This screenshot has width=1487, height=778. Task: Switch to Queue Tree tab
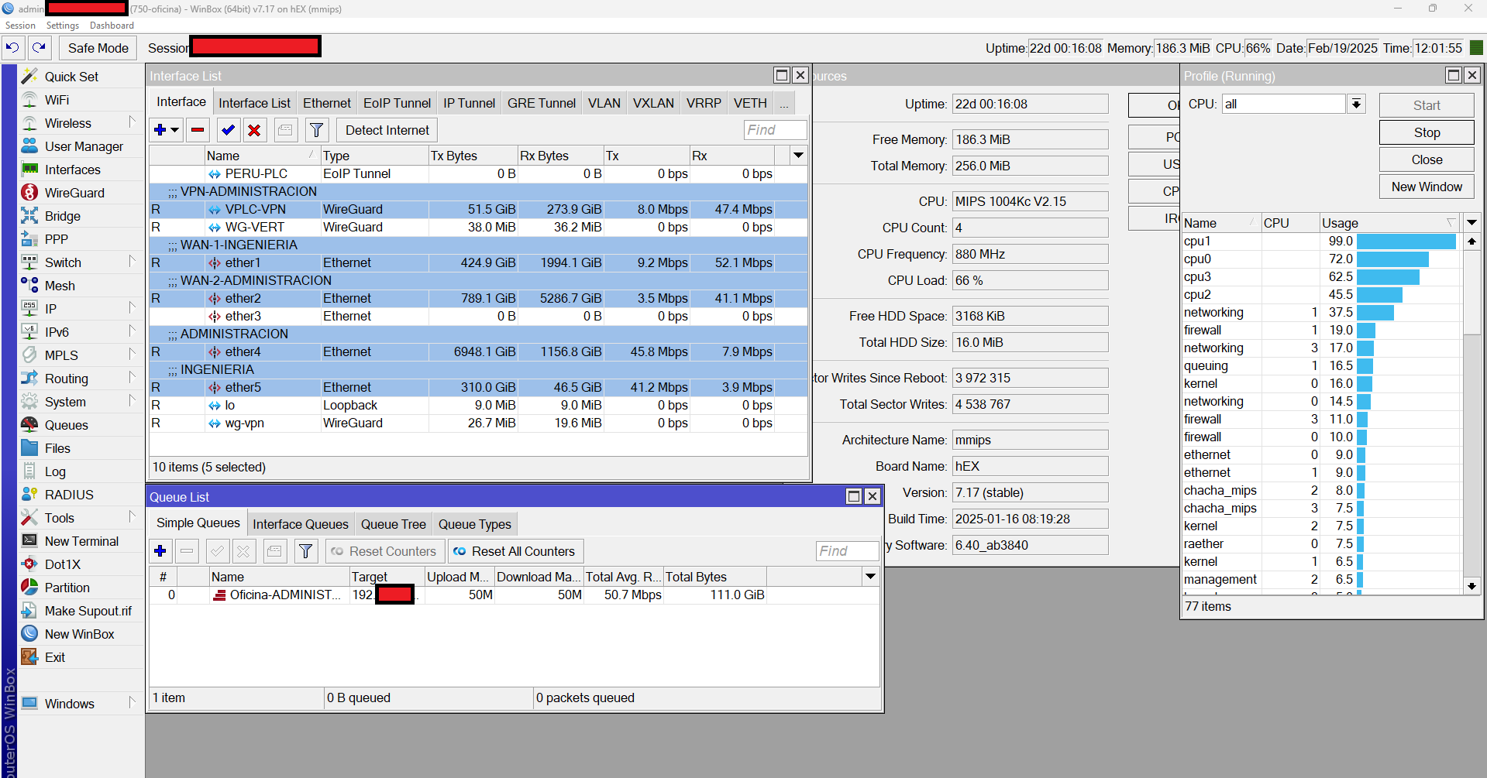pyautogui.click(x=393, y=524)
